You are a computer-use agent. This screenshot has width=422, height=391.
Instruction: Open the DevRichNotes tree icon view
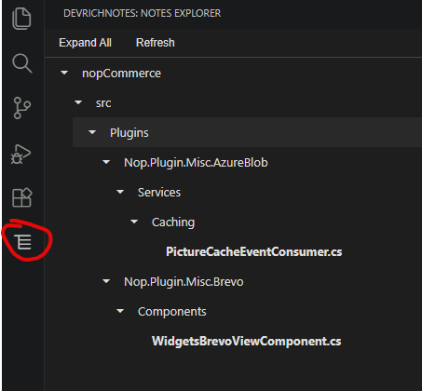23,242
